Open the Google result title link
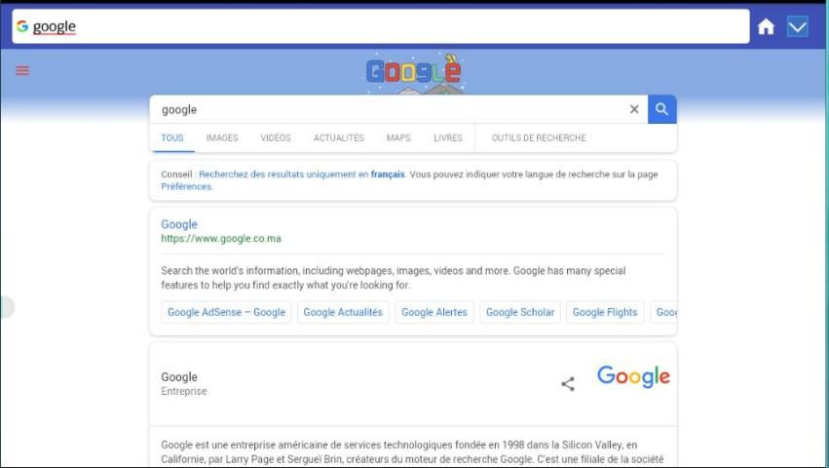Screen dimensions: 829x468 click(x=179, y=224)
